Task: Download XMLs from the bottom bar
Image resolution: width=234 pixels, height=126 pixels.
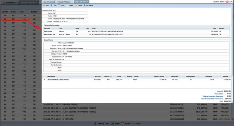Action: coord(136,124)
